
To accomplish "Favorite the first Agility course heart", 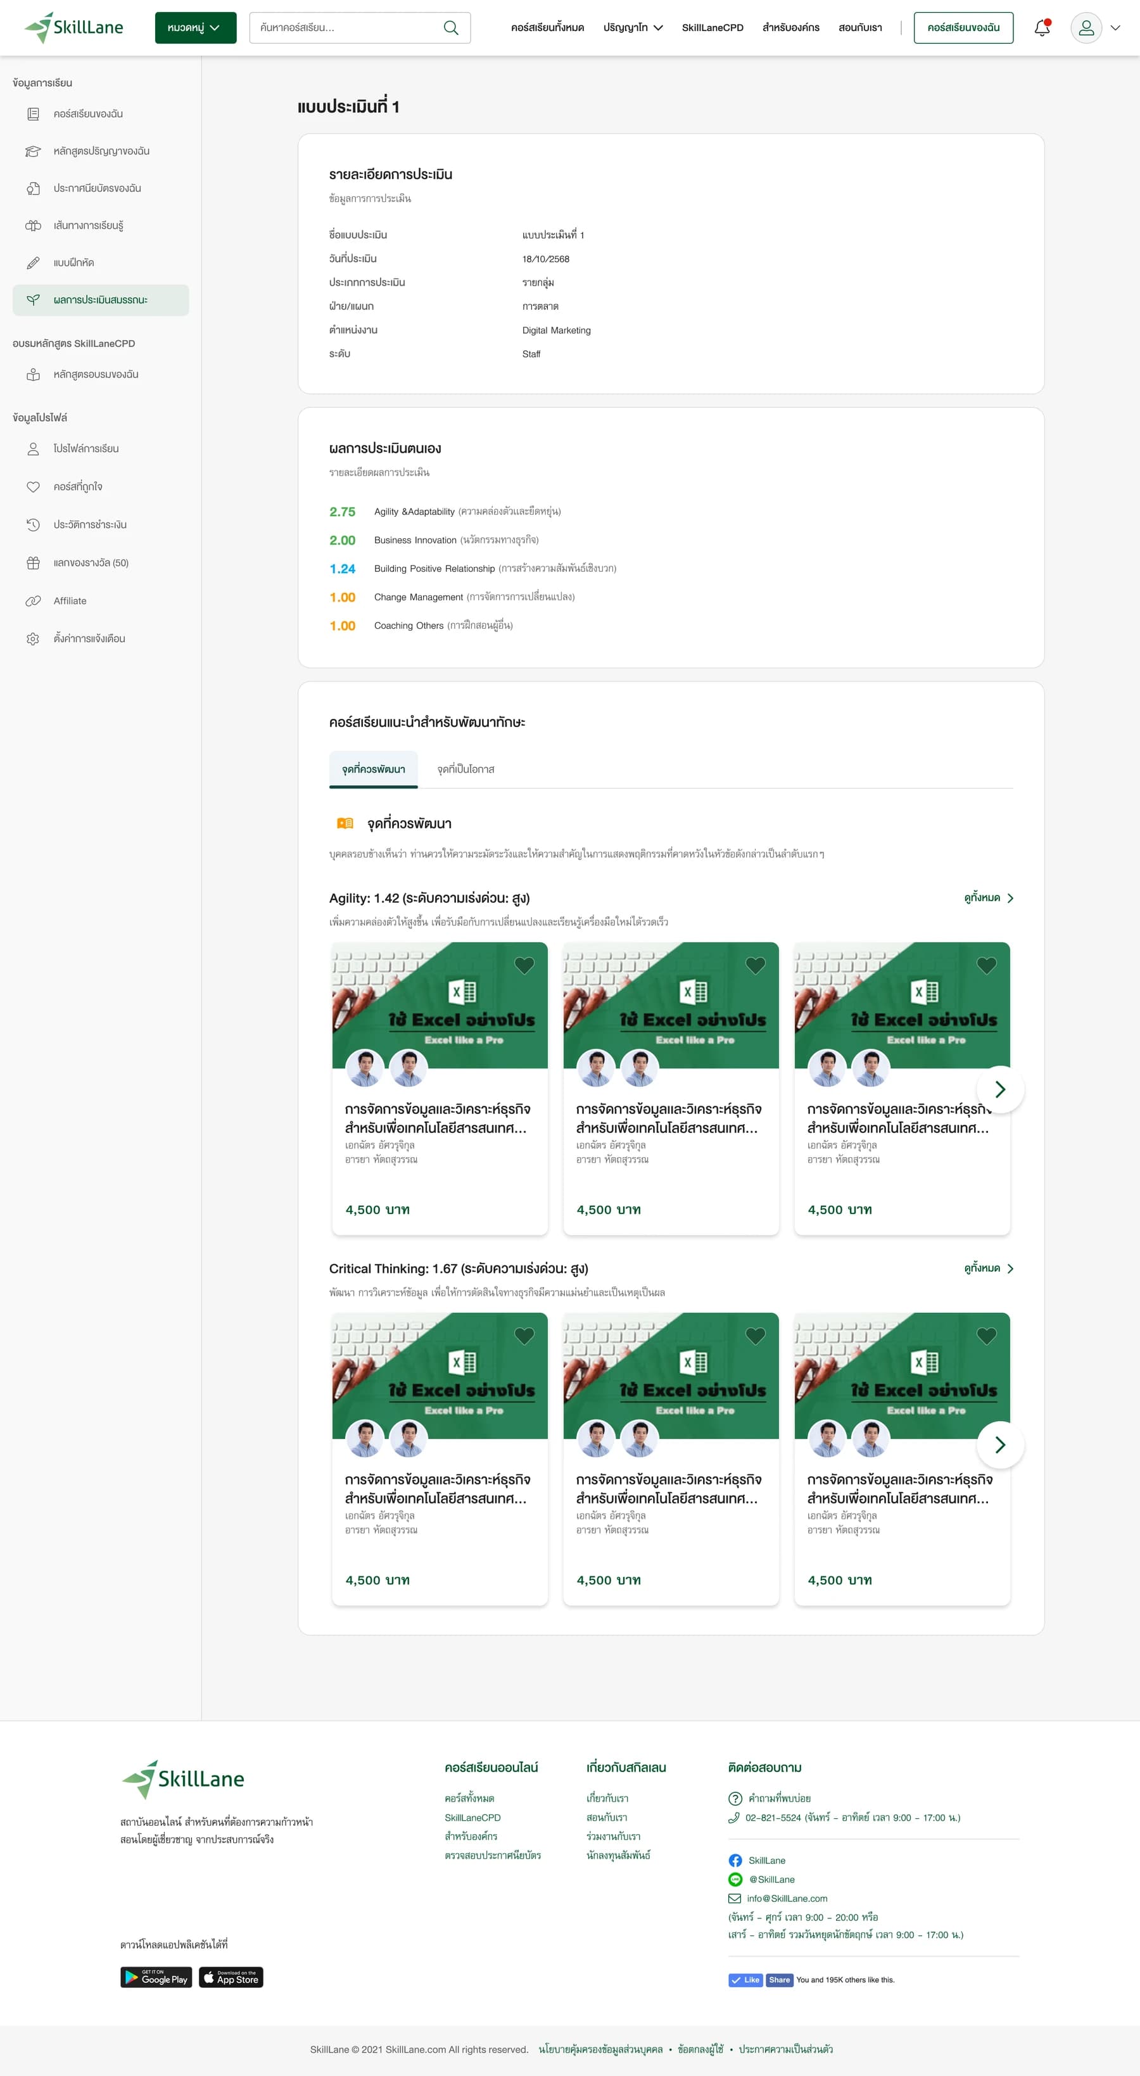I will 524,965.
